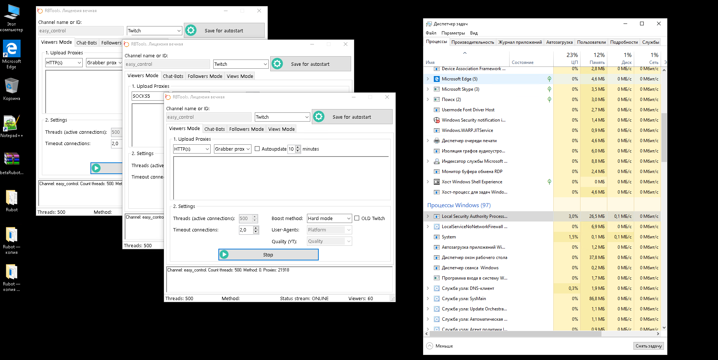This screenshot has width=718, height=360.
Task: Click the gear icon beside Save for autostart
Action: click(319, 117)
